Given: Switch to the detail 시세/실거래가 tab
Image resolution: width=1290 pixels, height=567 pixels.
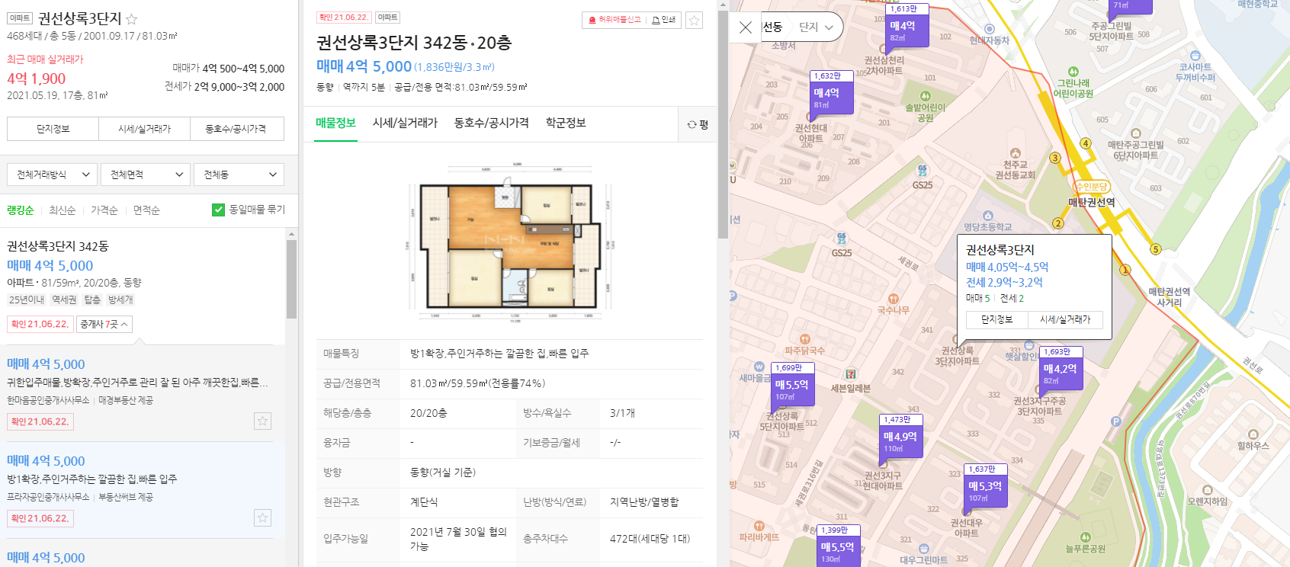Looking at the screenshot, I should click(x=405, y=123).
